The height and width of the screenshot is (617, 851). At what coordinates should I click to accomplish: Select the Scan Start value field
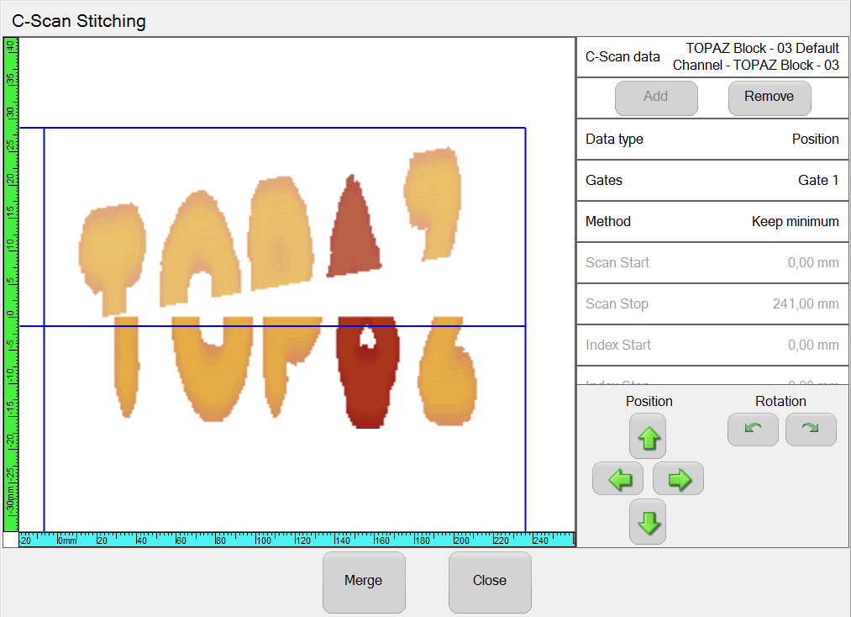[x=712, y=263]
